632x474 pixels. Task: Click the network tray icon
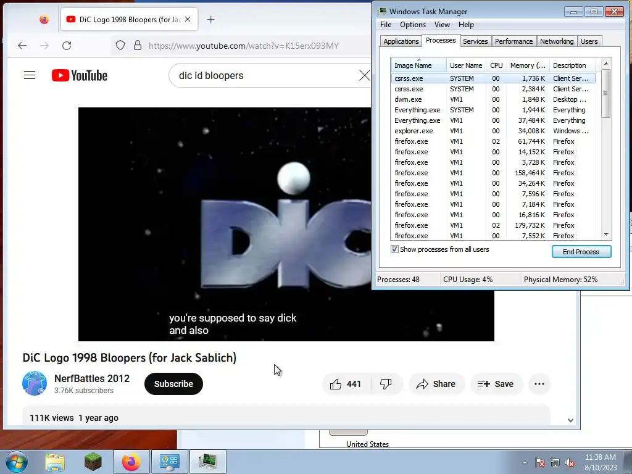[555, 462]
